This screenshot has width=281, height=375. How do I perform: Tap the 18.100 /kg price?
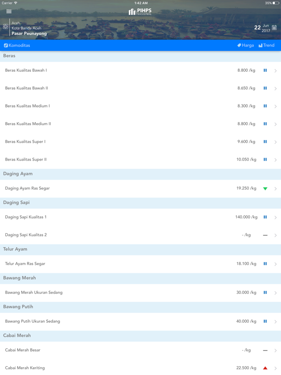point(246,264)
